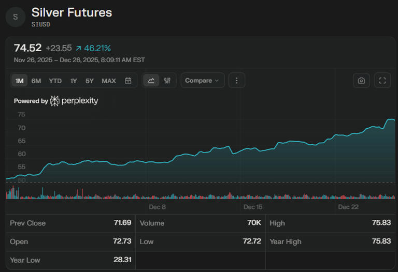This screenshot has width=398, height=272.
Task: Open the chart indicators settings icon
Action: 167,81
